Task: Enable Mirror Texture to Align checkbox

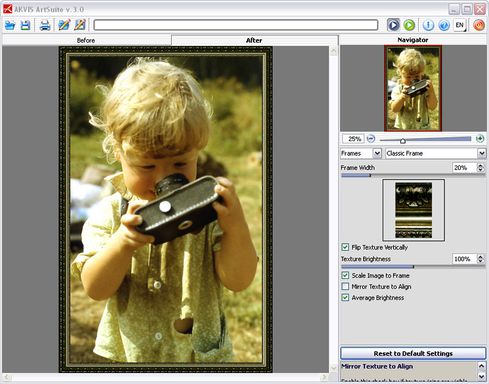Action: click(345, 286)
